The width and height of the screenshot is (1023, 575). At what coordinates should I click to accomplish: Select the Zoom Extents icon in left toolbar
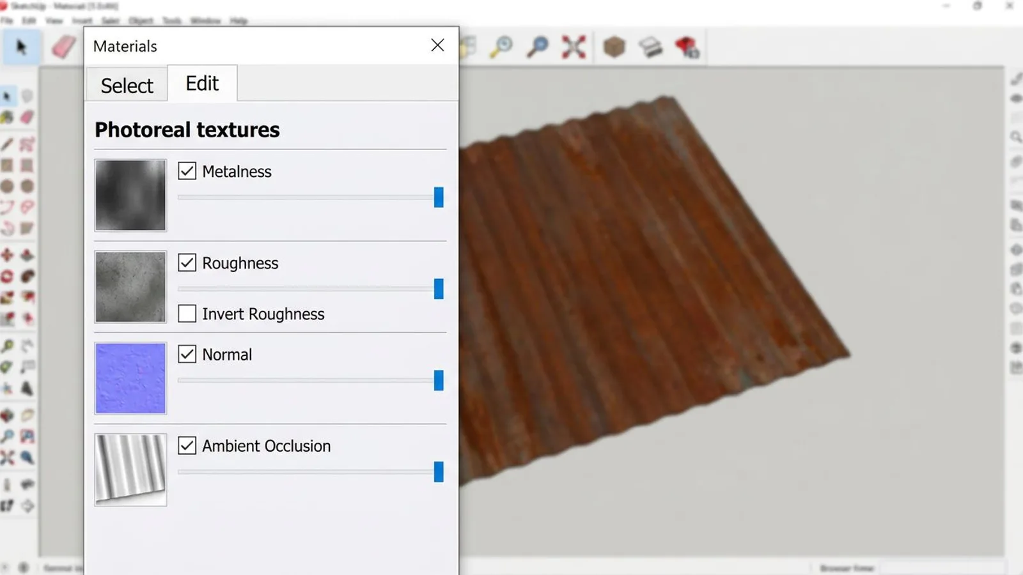point(7,457)
